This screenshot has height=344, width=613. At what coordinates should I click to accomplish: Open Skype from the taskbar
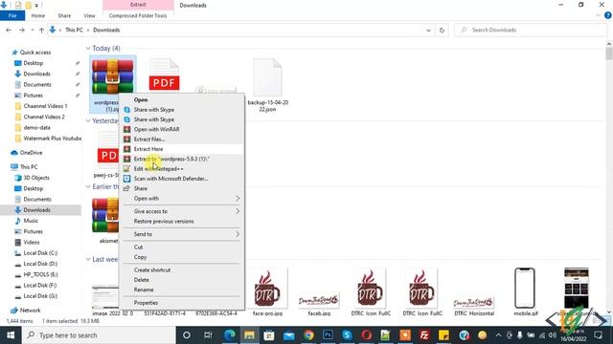pos(347,335)
